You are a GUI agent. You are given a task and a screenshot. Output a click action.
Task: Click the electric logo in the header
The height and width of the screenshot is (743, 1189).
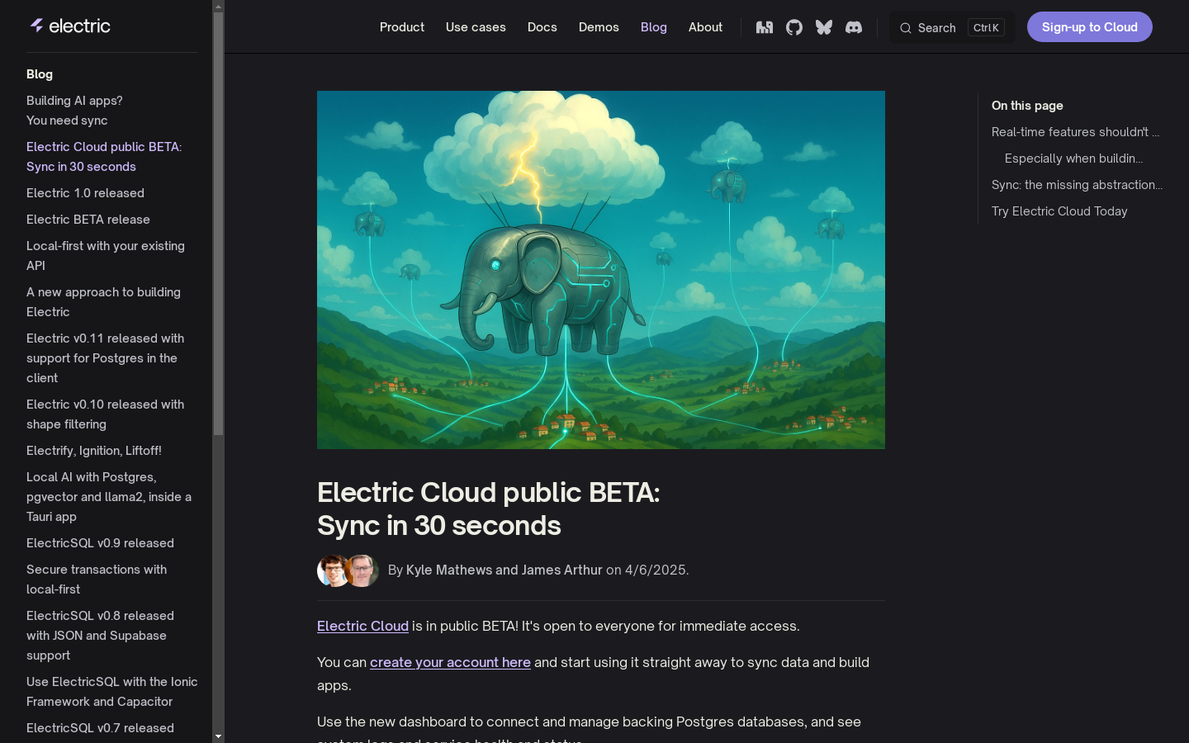pyautogui.click(x=70, y=26)
